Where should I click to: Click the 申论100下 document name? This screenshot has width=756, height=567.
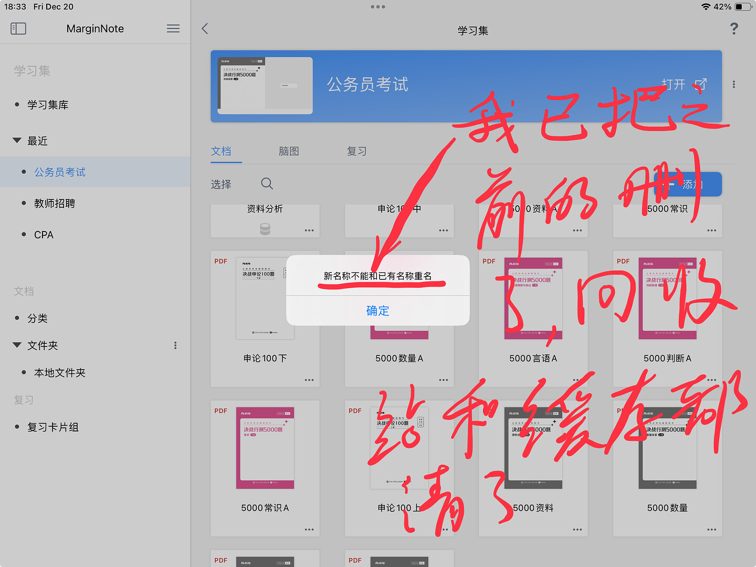(x=265, y=359)
